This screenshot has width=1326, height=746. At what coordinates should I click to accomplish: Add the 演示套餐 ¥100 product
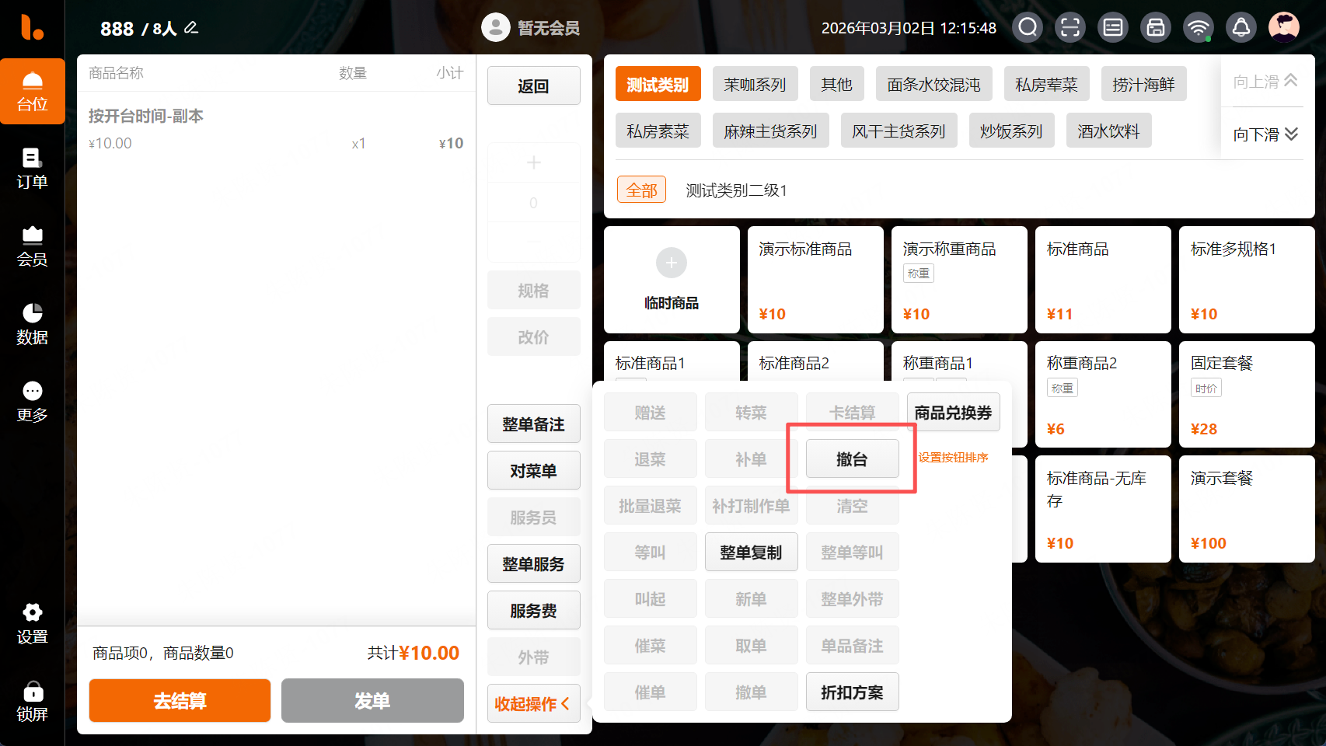click(x=1247, y=509)
